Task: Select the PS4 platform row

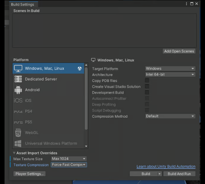Action: point(48,111)
